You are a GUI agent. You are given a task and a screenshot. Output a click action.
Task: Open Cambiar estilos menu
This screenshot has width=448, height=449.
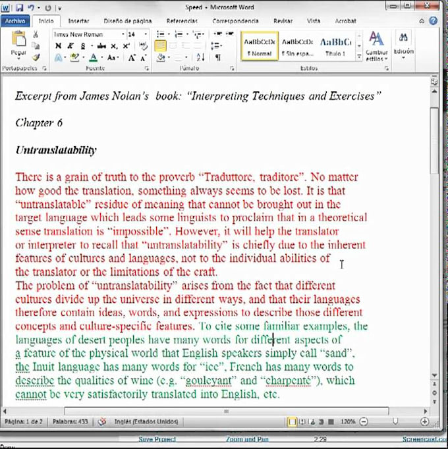pyautogui.click(x=377, y=46)
